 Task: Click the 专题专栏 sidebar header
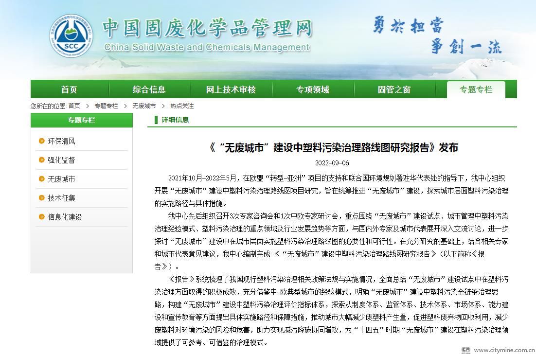point(82,120)
